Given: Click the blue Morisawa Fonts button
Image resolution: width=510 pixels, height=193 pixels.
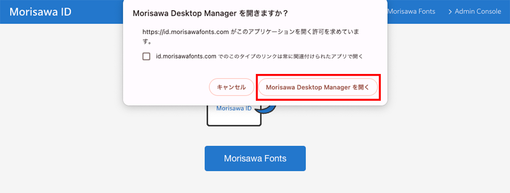Looking at the screenshot, I should tap(255, 159).
